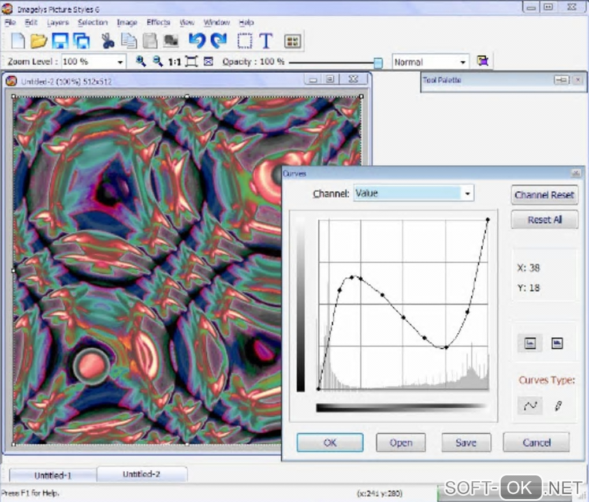Cancel the Curves dialog
589x502 pixels.
tap(536, 442)
